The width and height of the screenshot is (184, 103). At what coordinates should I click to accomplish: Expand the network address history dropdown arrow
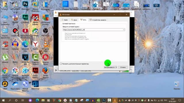pos(124,30)
